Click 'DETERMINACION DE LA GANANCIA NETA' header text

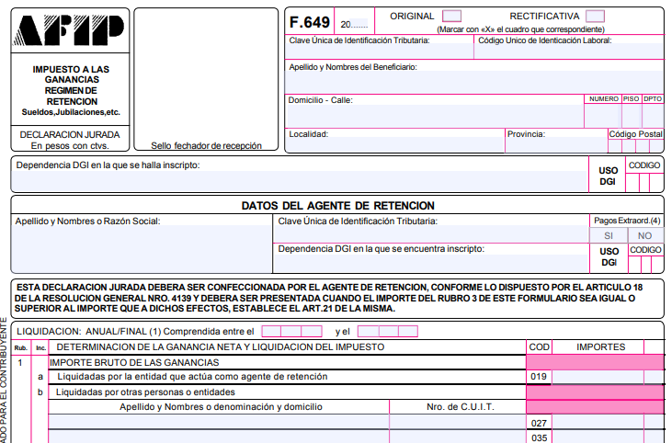coord(221,347)
